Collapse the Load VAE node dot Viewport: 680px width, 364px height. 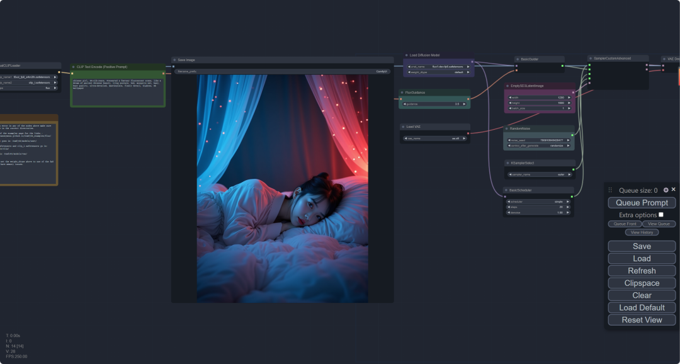(x=403, y=127)
